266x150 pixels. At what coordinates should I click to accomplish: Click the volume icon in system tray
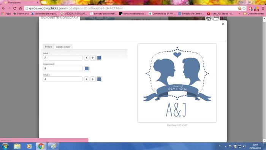coord(244,146)
